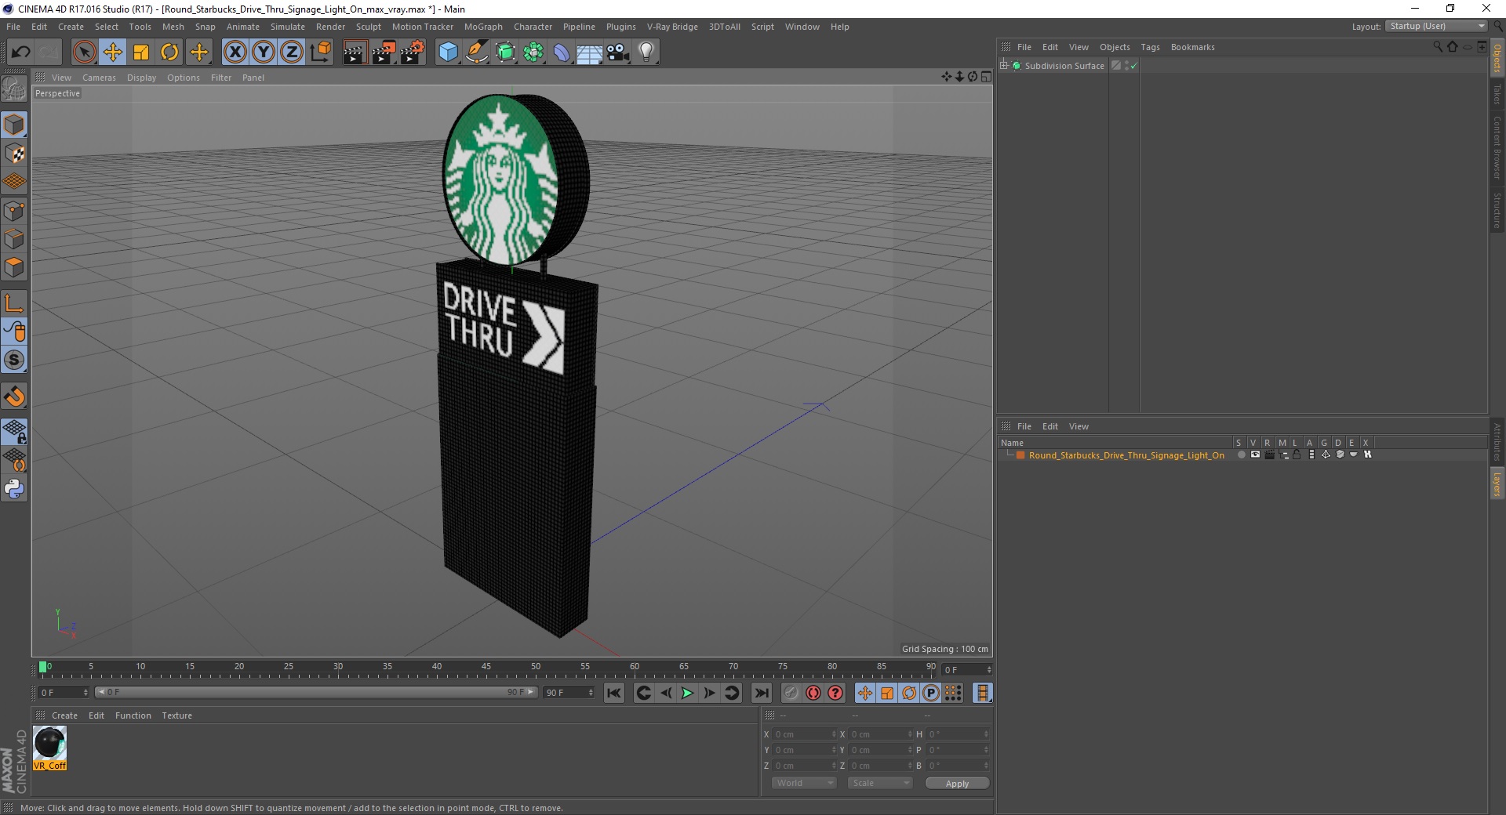Toggle Subdivision Surface visibility dots

[x=1126, y=66]
